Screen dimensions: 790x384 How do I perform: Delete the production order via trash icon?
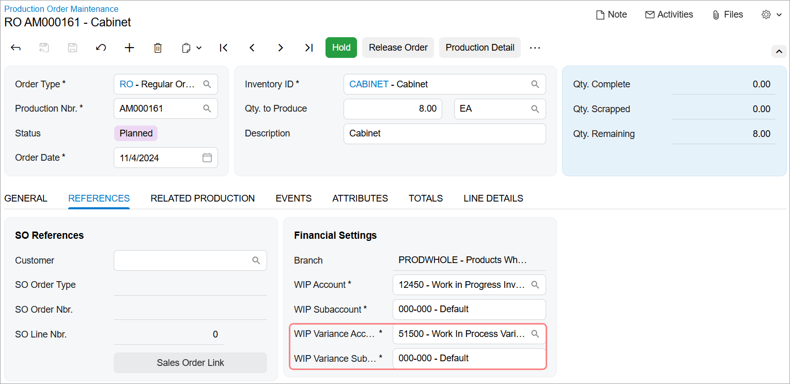click(158, 48)
